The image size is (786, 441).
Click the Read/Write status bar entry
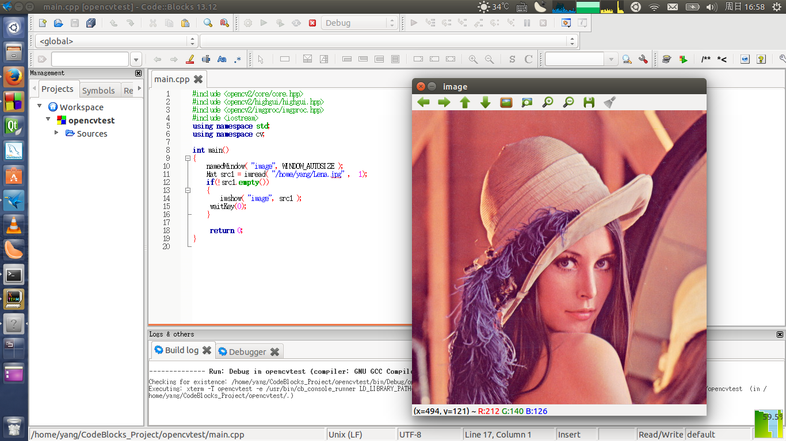pyautogui.click(x=661, y=435)
